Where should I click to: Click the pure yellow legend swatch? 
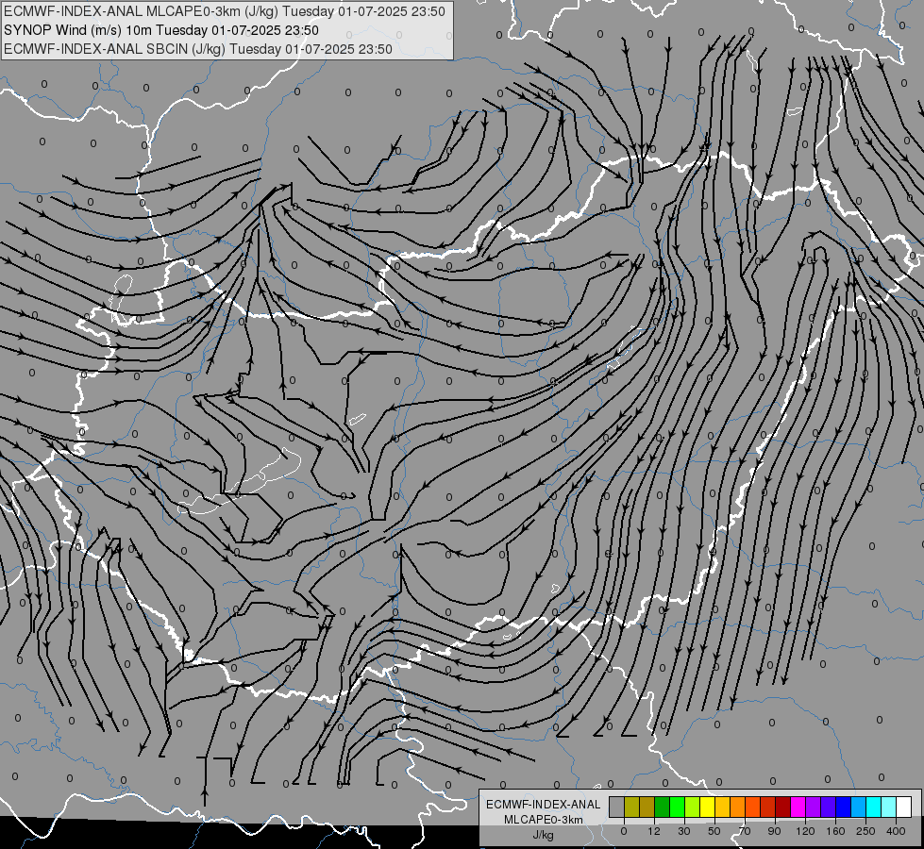coord(708,807)
